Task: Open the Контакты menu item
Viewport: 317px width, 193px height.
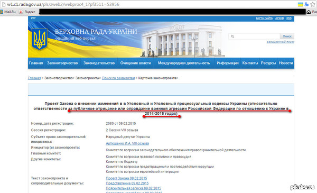Action: (250, 63)
